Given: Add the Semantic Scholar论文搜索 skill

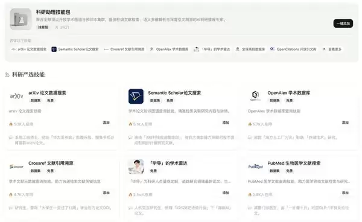Looking at the screenshot, I should 226,122.
